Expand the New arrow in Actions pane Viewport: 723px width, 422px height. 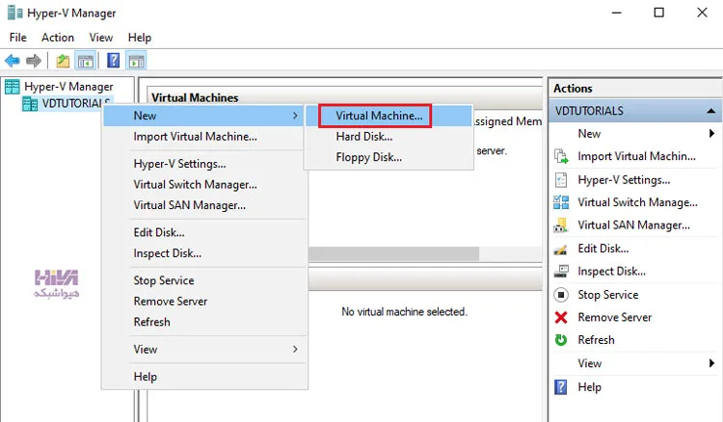[x=711, y=134]
